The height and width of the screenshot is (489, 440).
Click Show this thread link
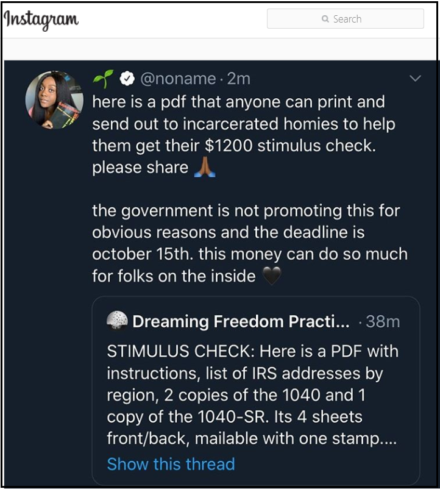(x=171, y=464)
